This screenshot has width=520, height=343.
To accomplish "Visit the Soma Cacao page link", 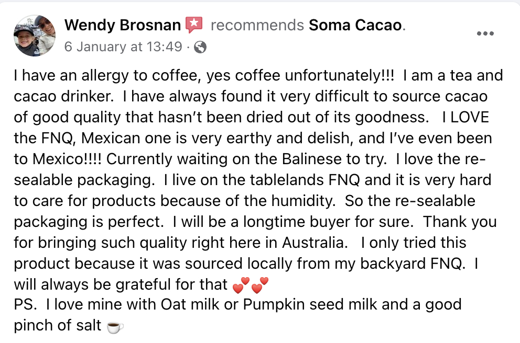I will pos(355,25).
